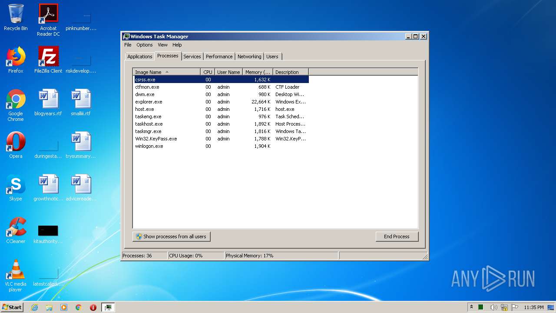Image resolution: width=556 pixels, height=313 pixels.
Task: Open CCleaner desktop shortcut
Action: (x=16, y=230)
